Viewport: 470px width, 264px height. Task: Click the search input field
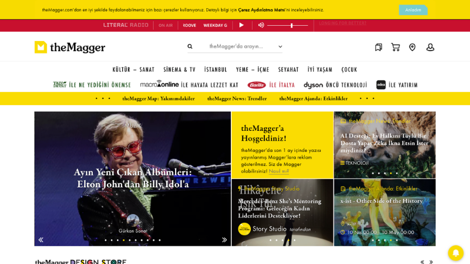point(236,46)
